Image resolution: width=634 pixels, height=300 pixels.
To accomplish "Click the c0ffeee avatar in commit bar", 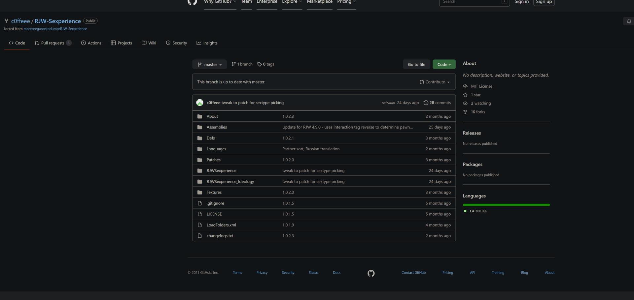I will point(200,103).
